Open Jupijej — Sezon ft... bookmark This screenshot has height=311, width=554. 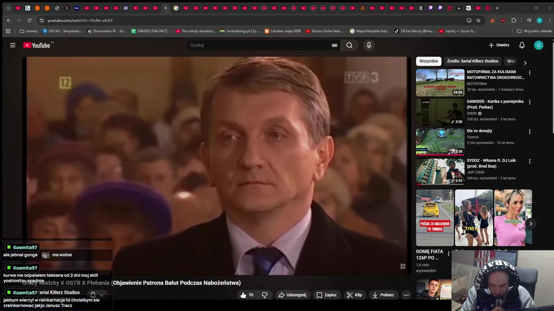click(457, 31)
